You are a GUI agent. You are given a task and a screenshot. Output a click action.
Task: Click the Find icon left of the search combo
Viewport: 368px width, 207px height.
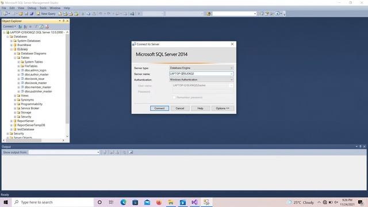[x=209, y=14]
